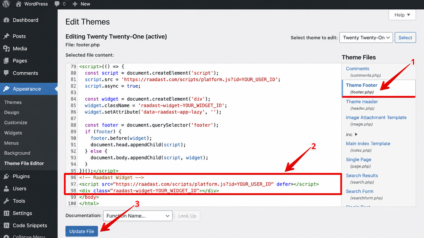Open the Function Name documentation dropdown
The height and width of the screenshot is (238, 424).
pyautogui.click(x=138, y=216)
